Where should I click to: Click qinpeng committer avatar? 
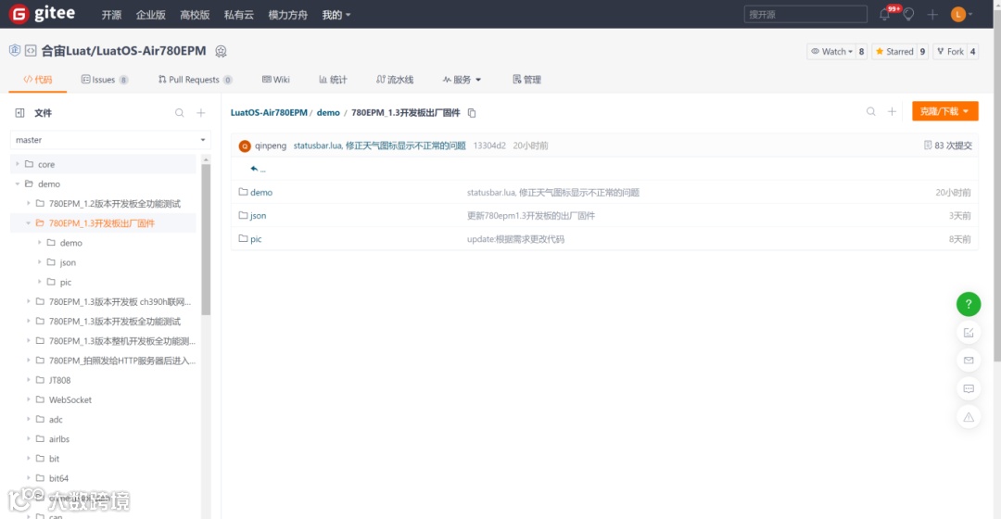coord(245,146)
